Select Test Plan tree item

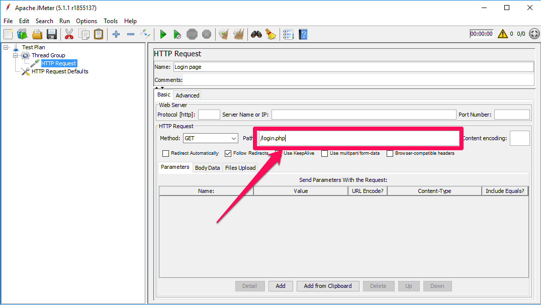pyautogui.click(x=34, y=47)
